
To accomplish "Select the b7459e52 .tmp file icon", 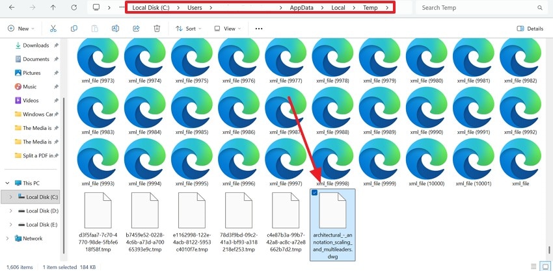I will tap(144, 211).
